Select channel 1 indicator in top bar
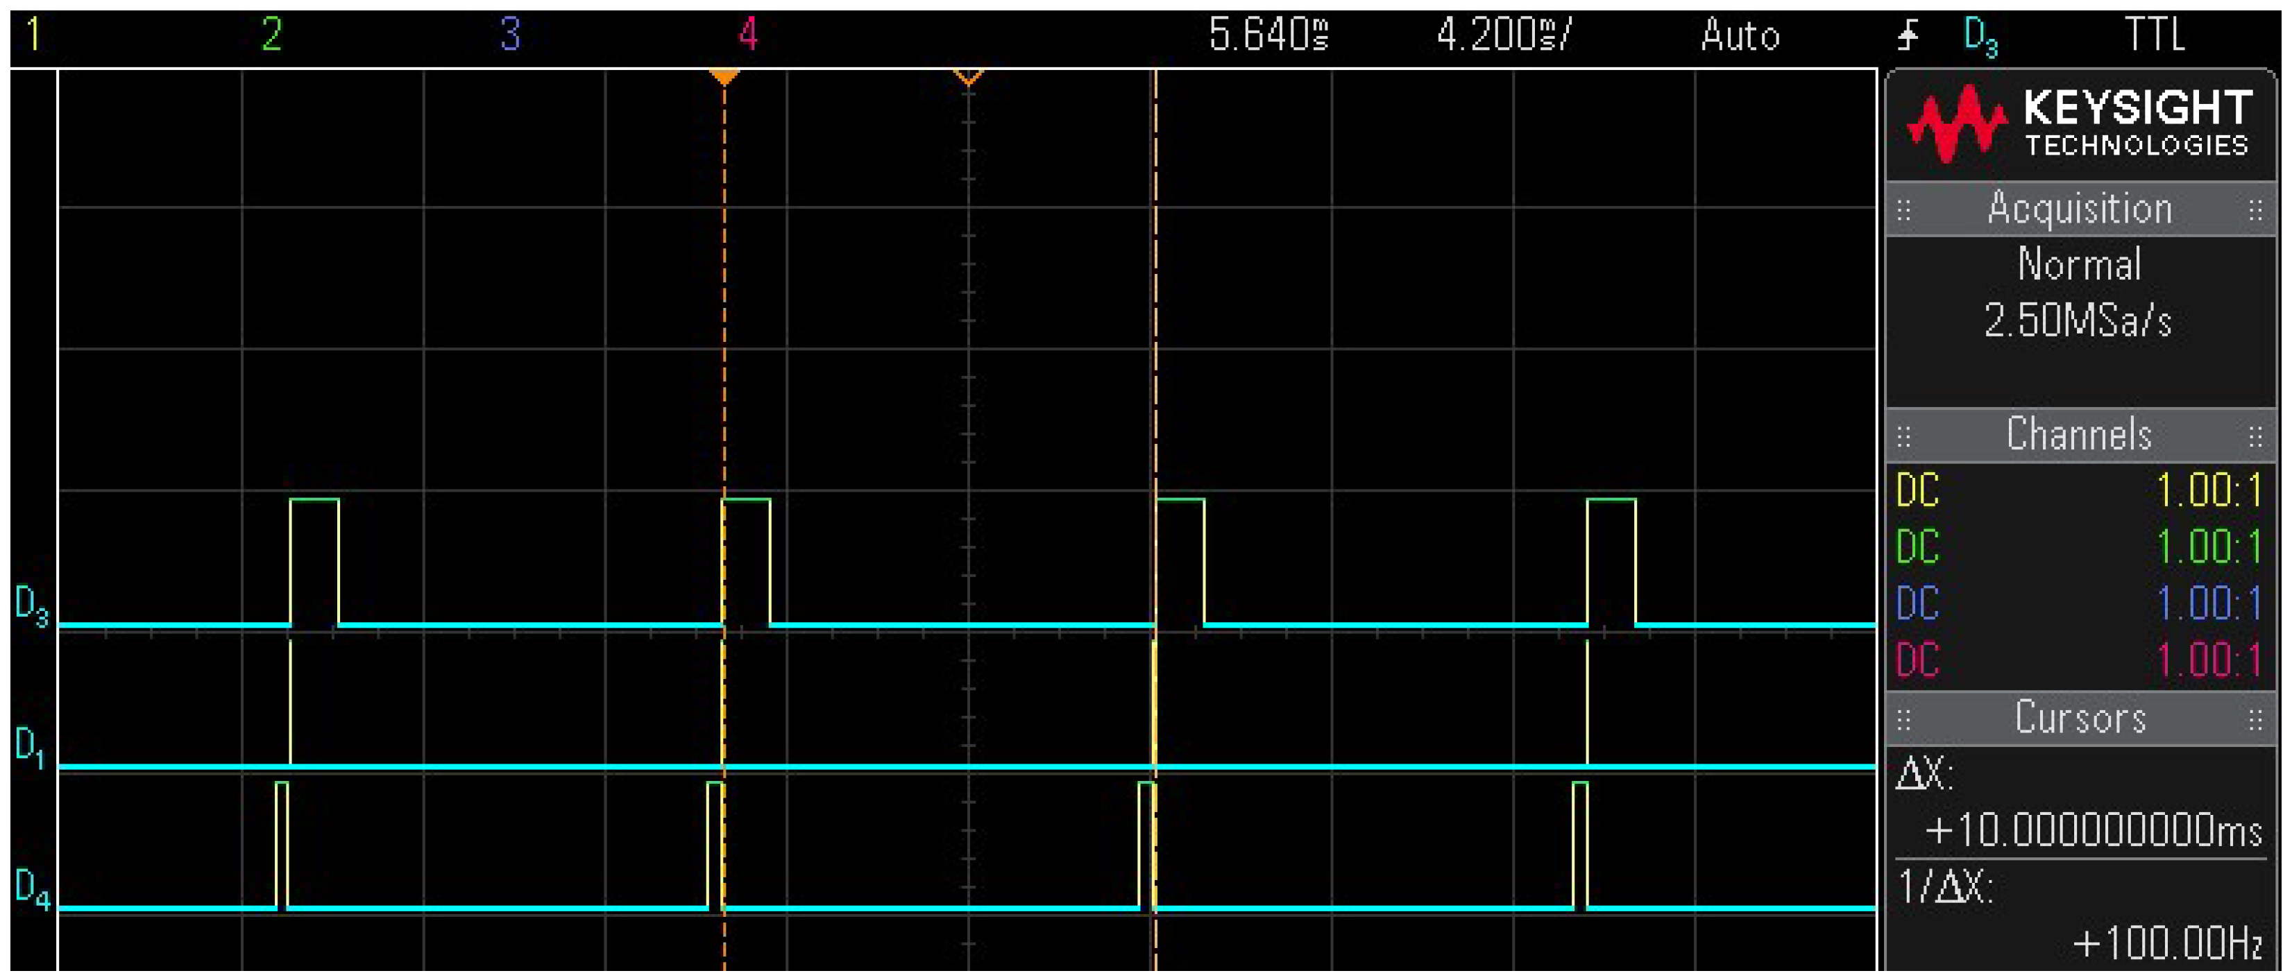The height and width of the screenshot is (980, 2292). pyautogui.click(x=33, y=35)
